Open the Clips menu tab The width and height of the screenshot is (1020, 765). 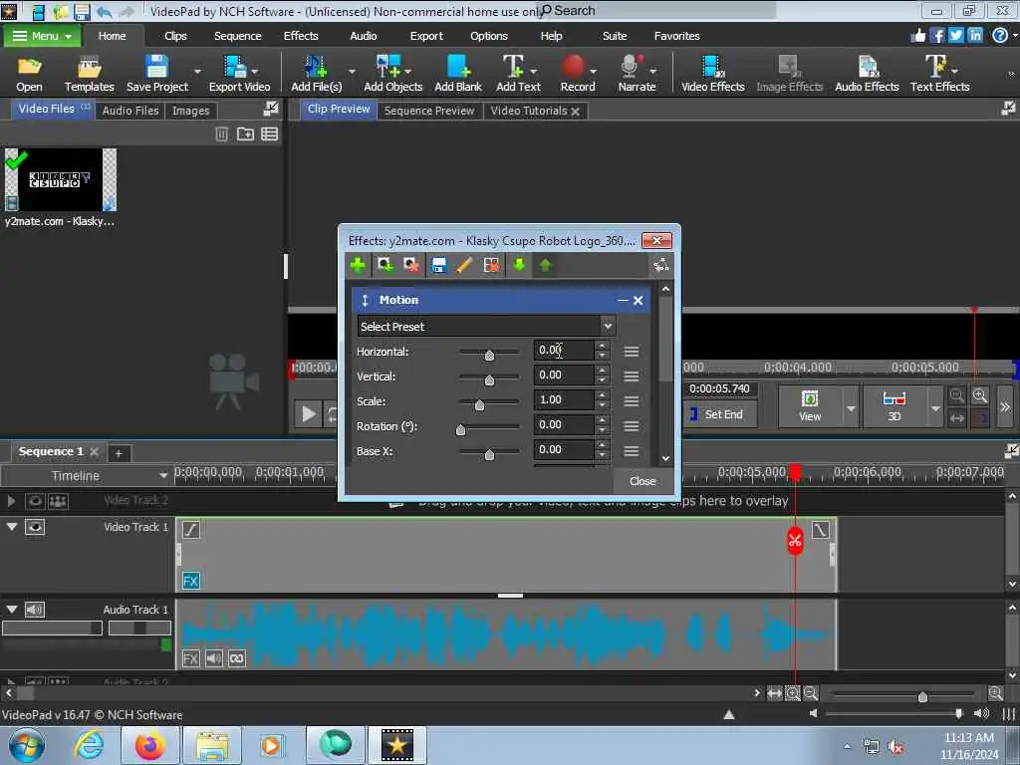[x=175, y=36]
